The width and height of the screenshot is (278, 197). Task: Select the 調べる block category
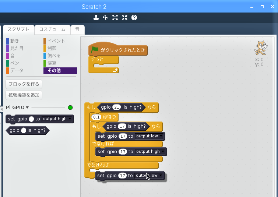(52, 56)
